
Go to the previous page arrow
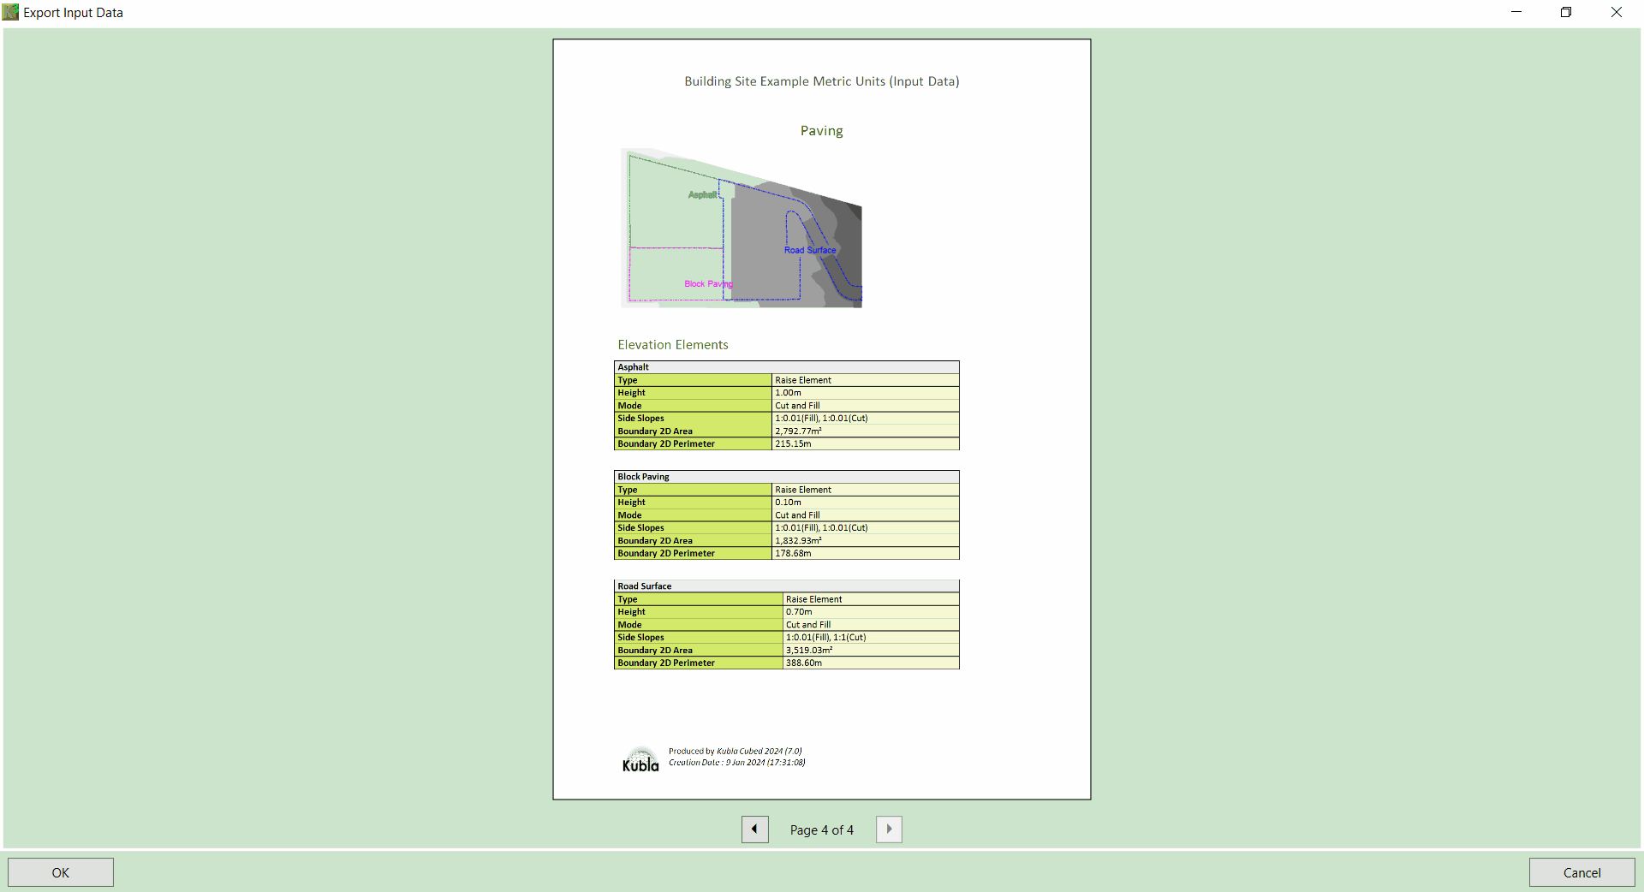coord(754,829)
